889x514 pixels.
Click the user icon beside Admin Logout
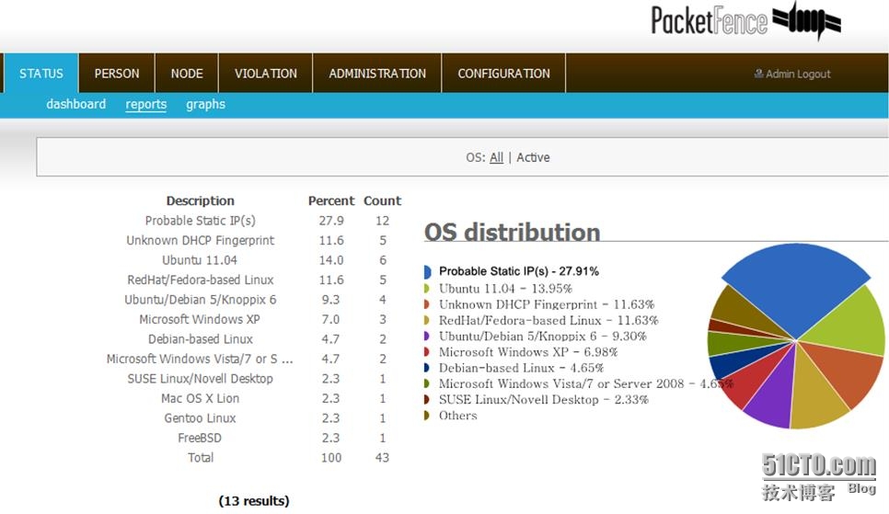coord(758,74)
